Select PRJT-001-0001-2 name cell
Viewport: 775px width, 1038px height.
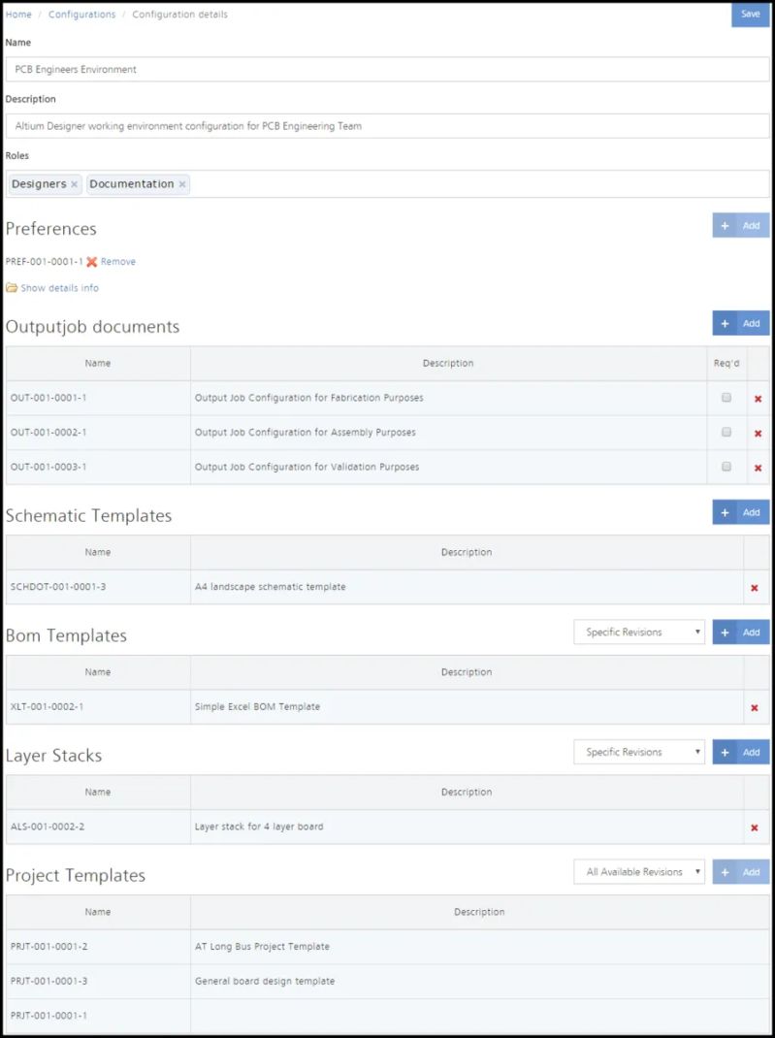[98, 947]
